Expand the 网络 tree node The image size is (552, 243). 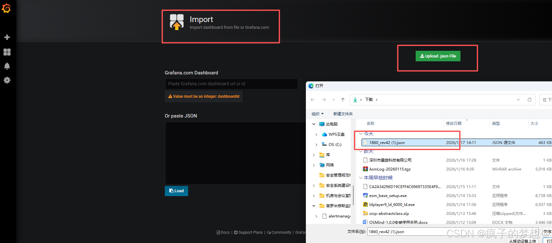click(x=314, y=165)
